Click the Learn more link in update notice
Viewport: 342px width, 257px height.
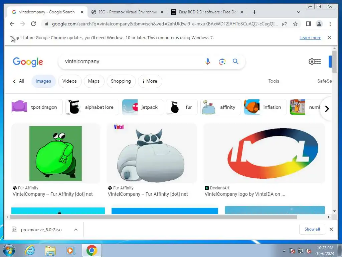click(x=310, y=37)
